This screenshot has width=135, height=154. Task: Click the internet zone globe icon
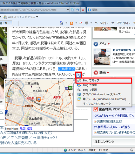(65, 150)
